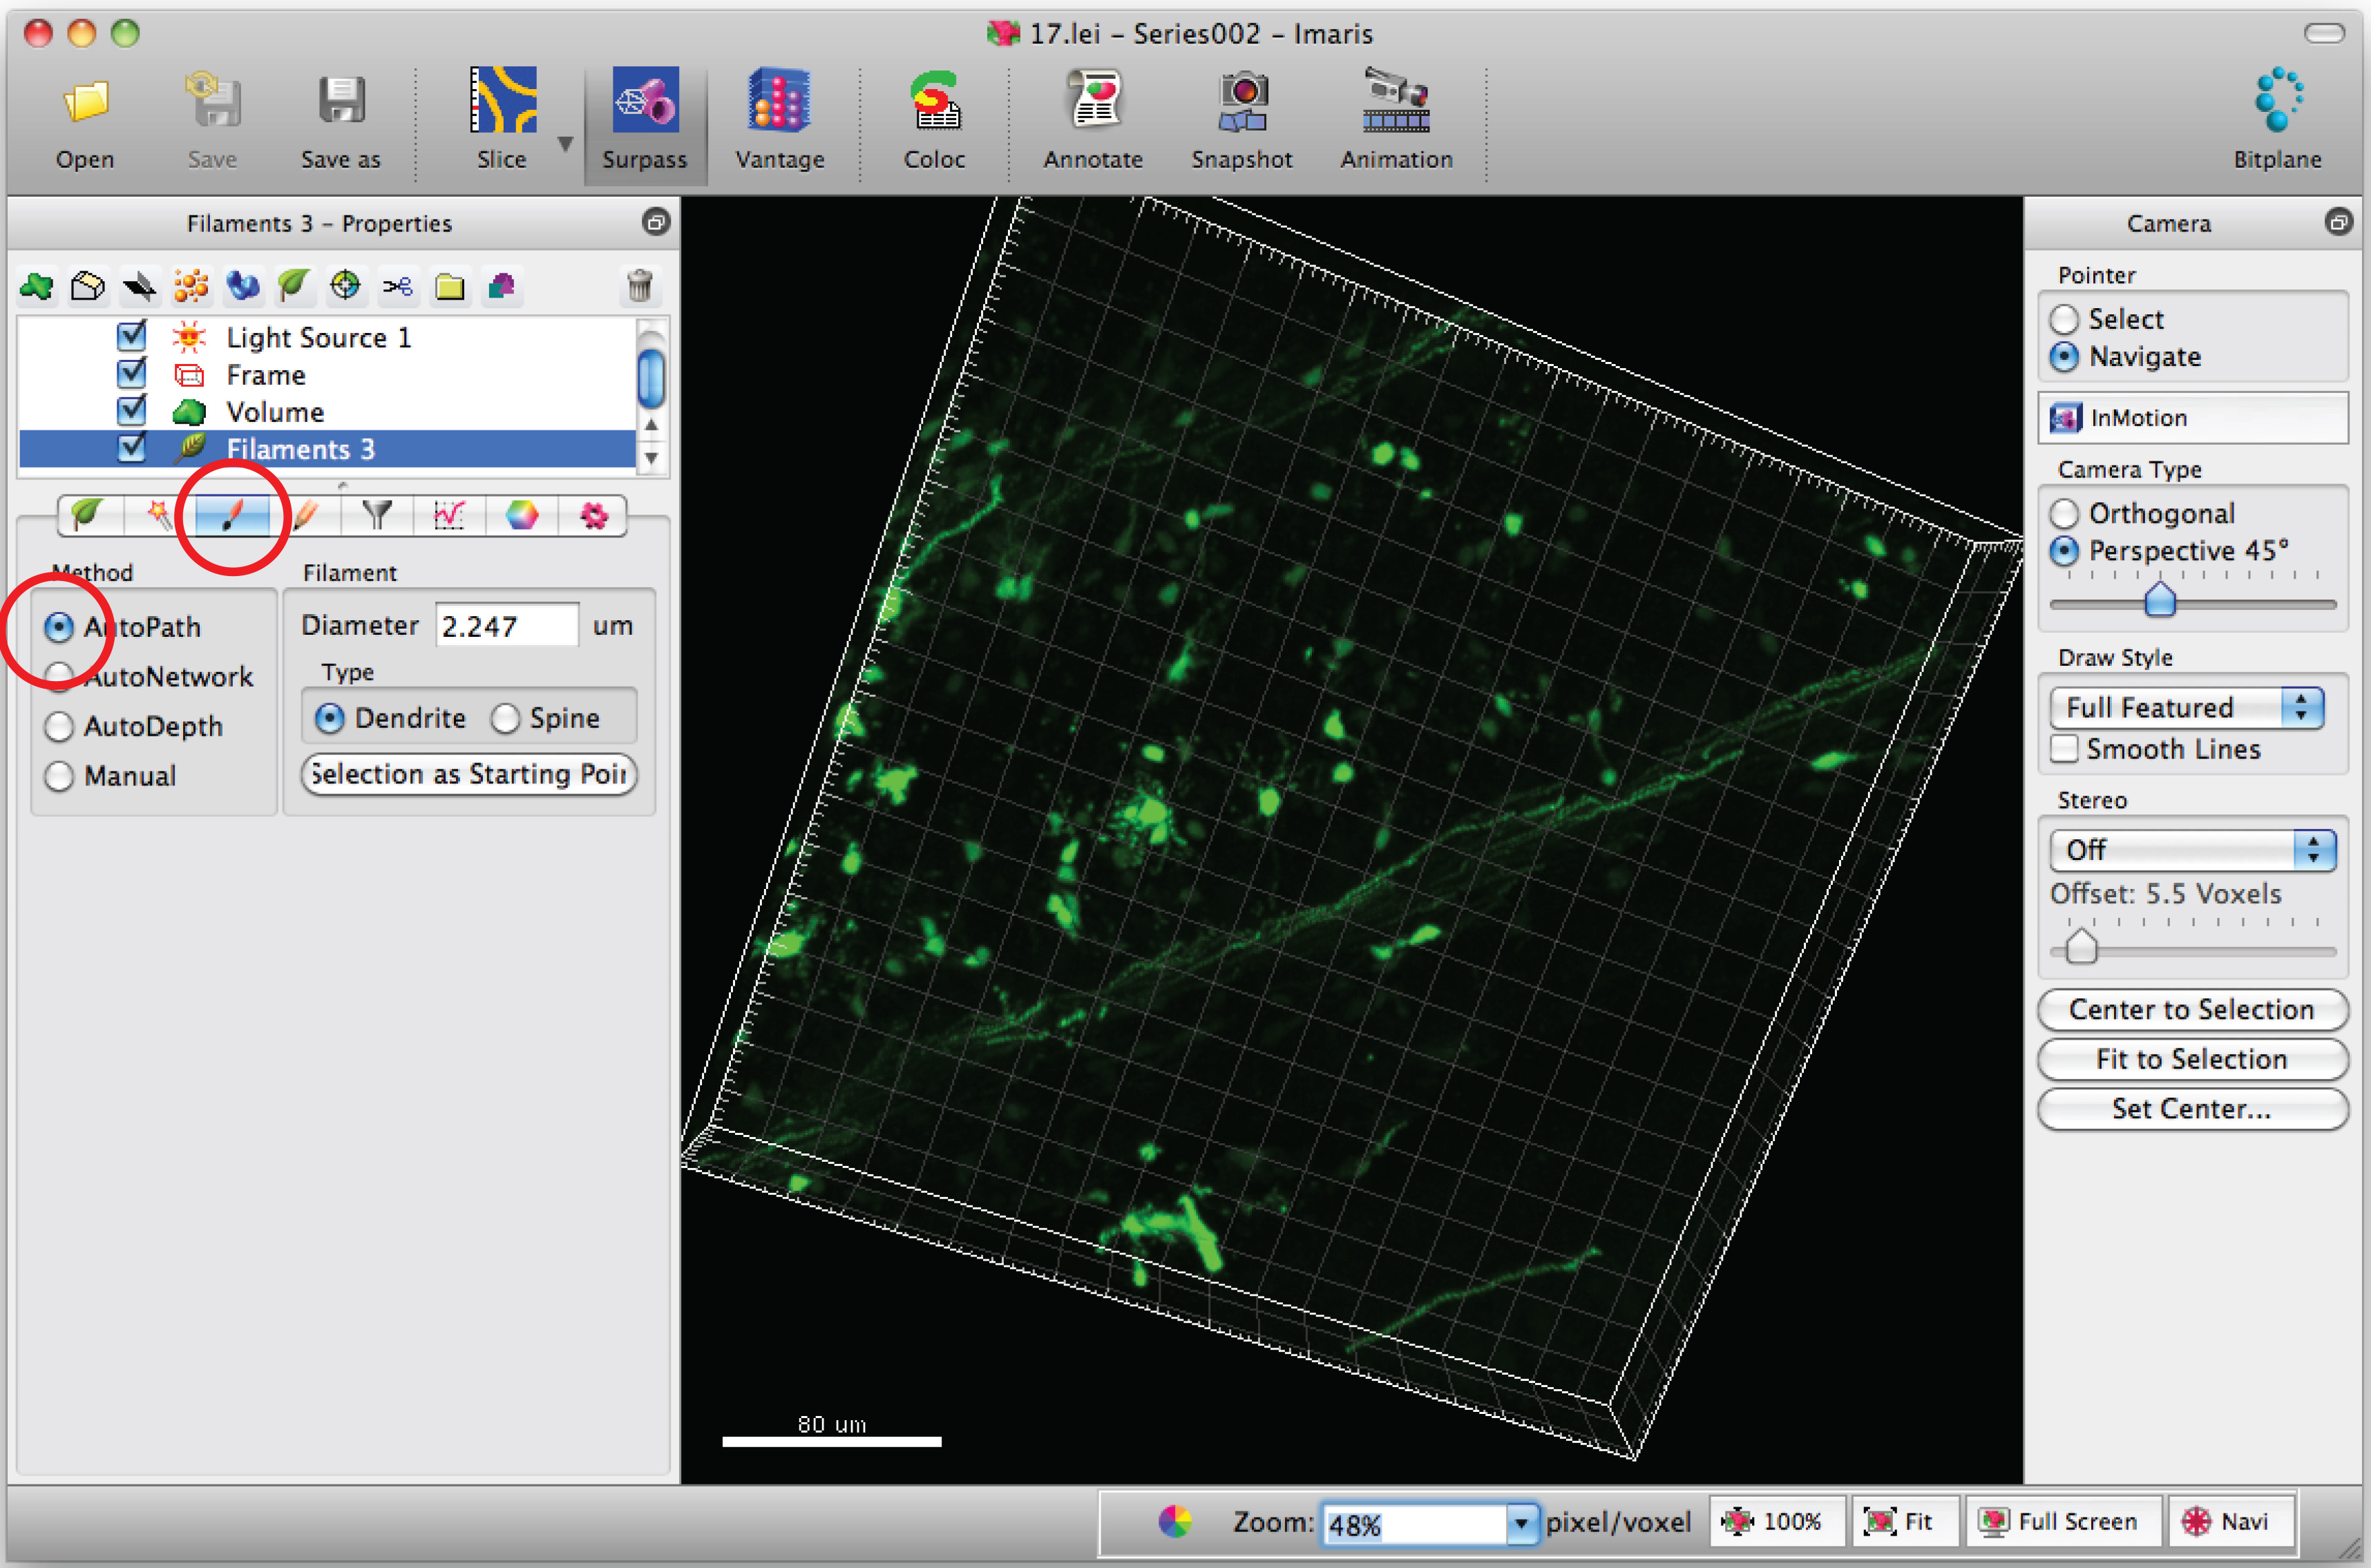The image size is (2371, 1568).
Task: Click Center to Selection
Action: click(x=2192, y=1010)
